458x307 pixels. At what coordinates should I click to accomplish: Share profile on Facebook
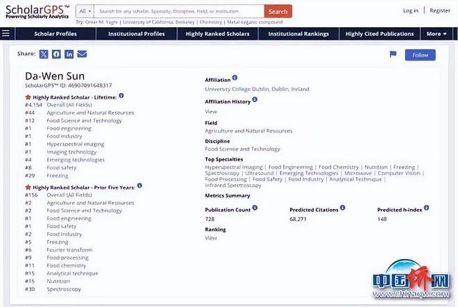pos(56,54)
